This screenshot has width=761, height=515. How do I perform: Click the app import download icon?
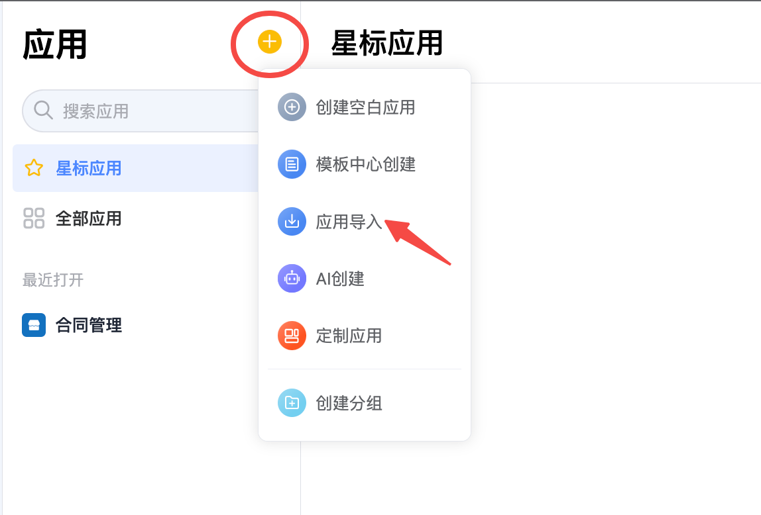pyautogui.click(x=292, y=221)
